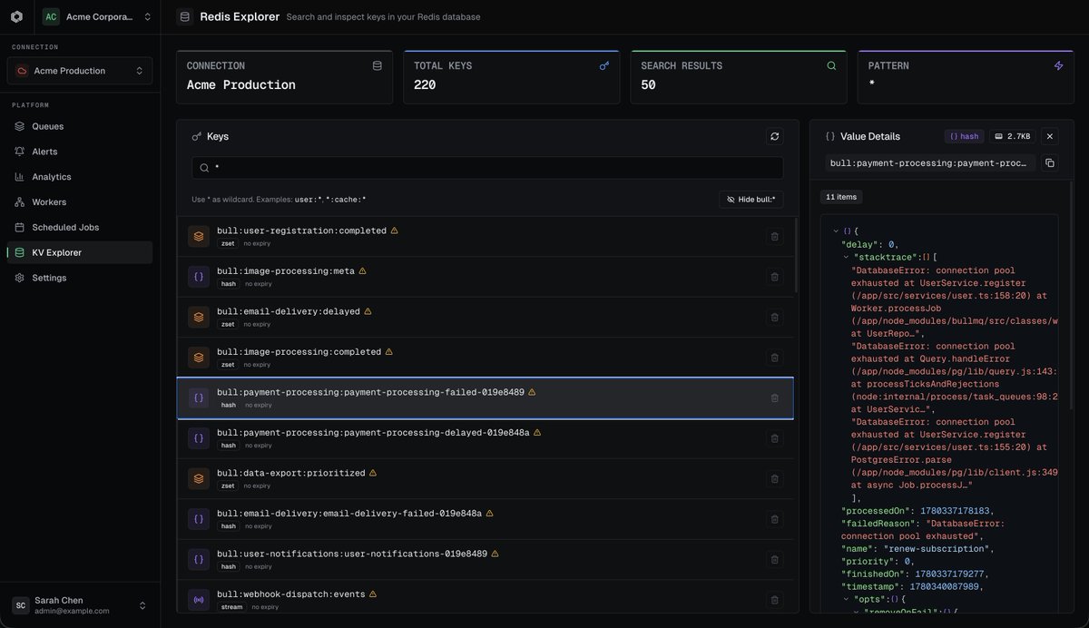Toggle the Hide bull:* filter
Viewport: 1089px width, 628px height.
click(751, 200)
